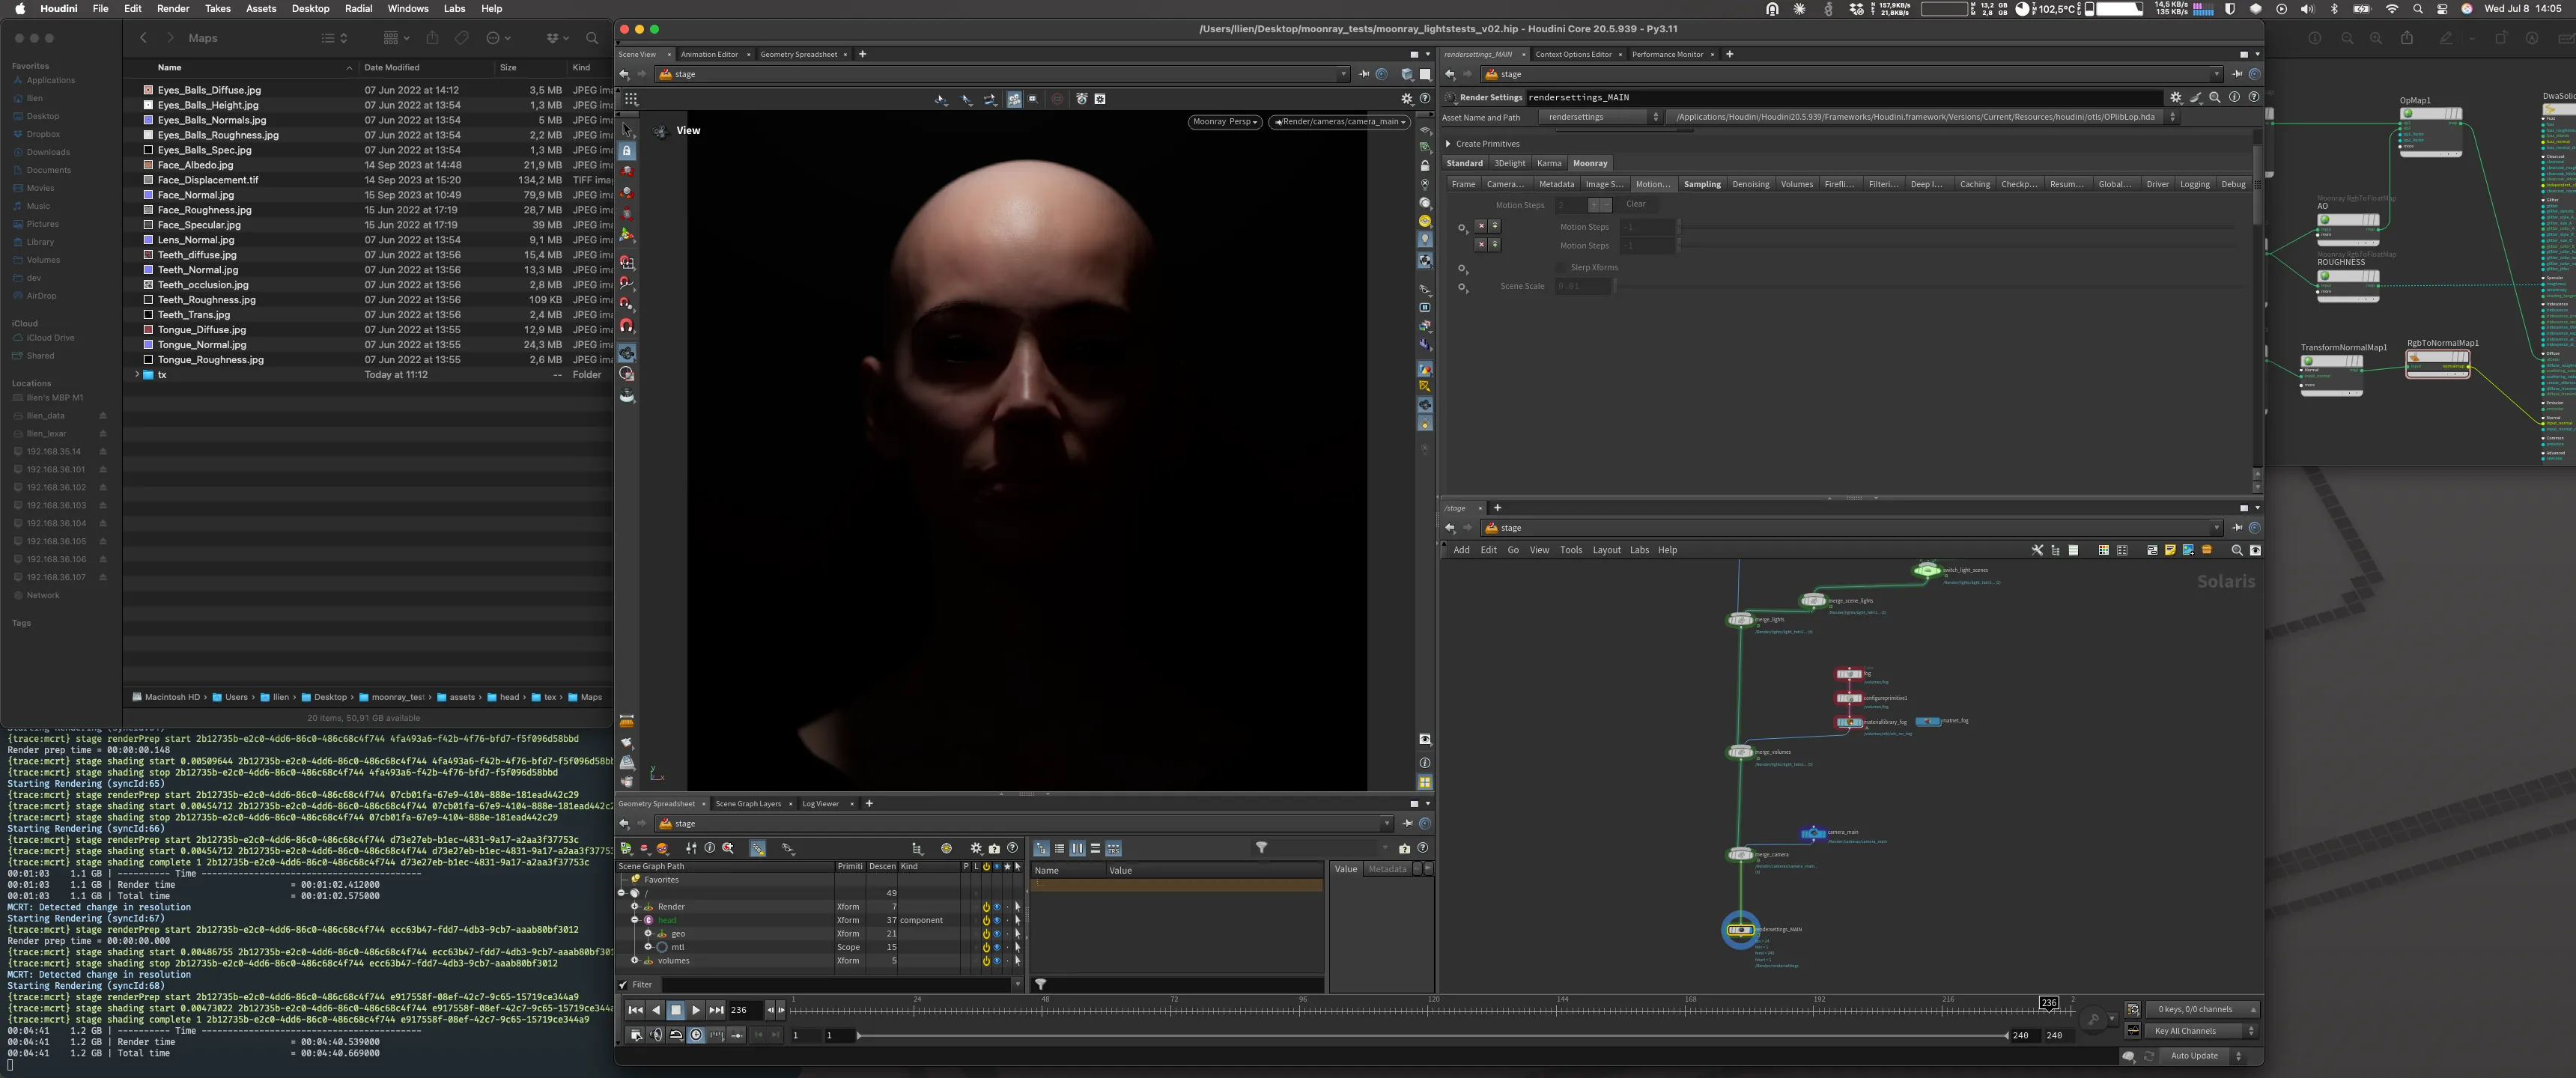The height and width of the screenshot is (1078, 2576).
Task: Click the parameter search magnifier icon
Action: [2215, 98]
